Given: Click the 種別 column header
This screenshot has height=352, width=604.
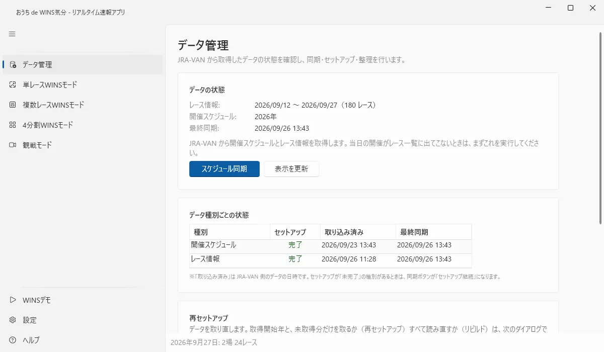Looking at the screenshot, I should [230, 232].
